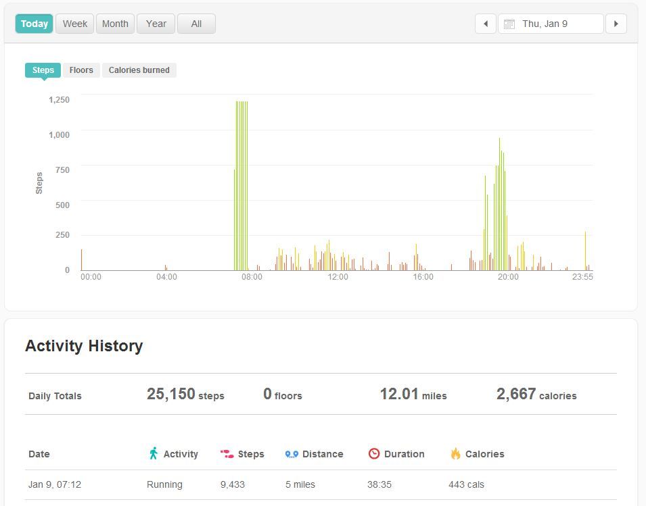Click the Daily Totals label
This screenshot has height=506, width=646.
[55, 396]
